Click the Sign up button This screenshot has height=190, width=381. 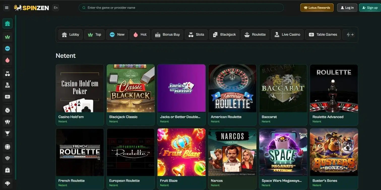(x=370, y=8)
